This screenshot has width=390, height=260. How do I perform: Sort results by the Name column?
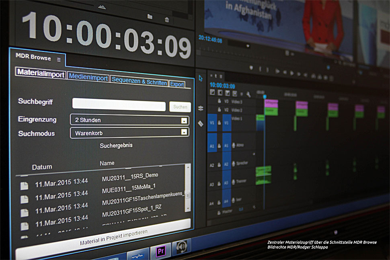coord(107,163)
